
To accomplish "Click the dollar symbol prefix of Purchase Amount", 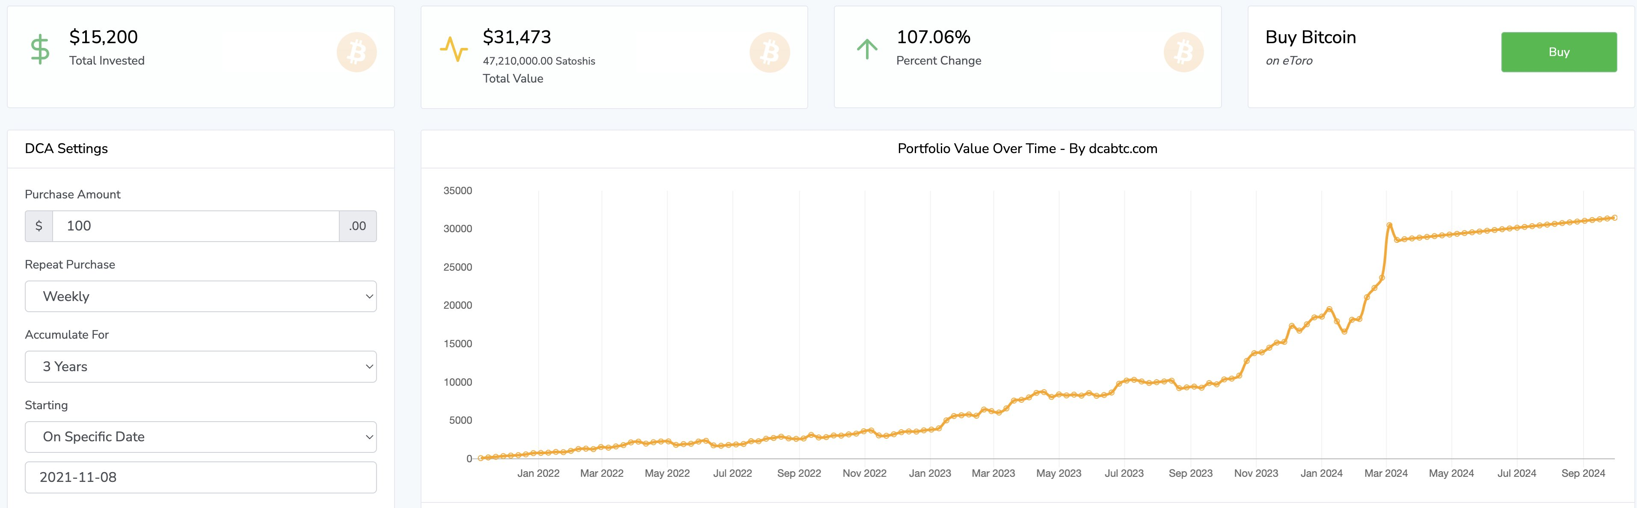I will [39, 226].
